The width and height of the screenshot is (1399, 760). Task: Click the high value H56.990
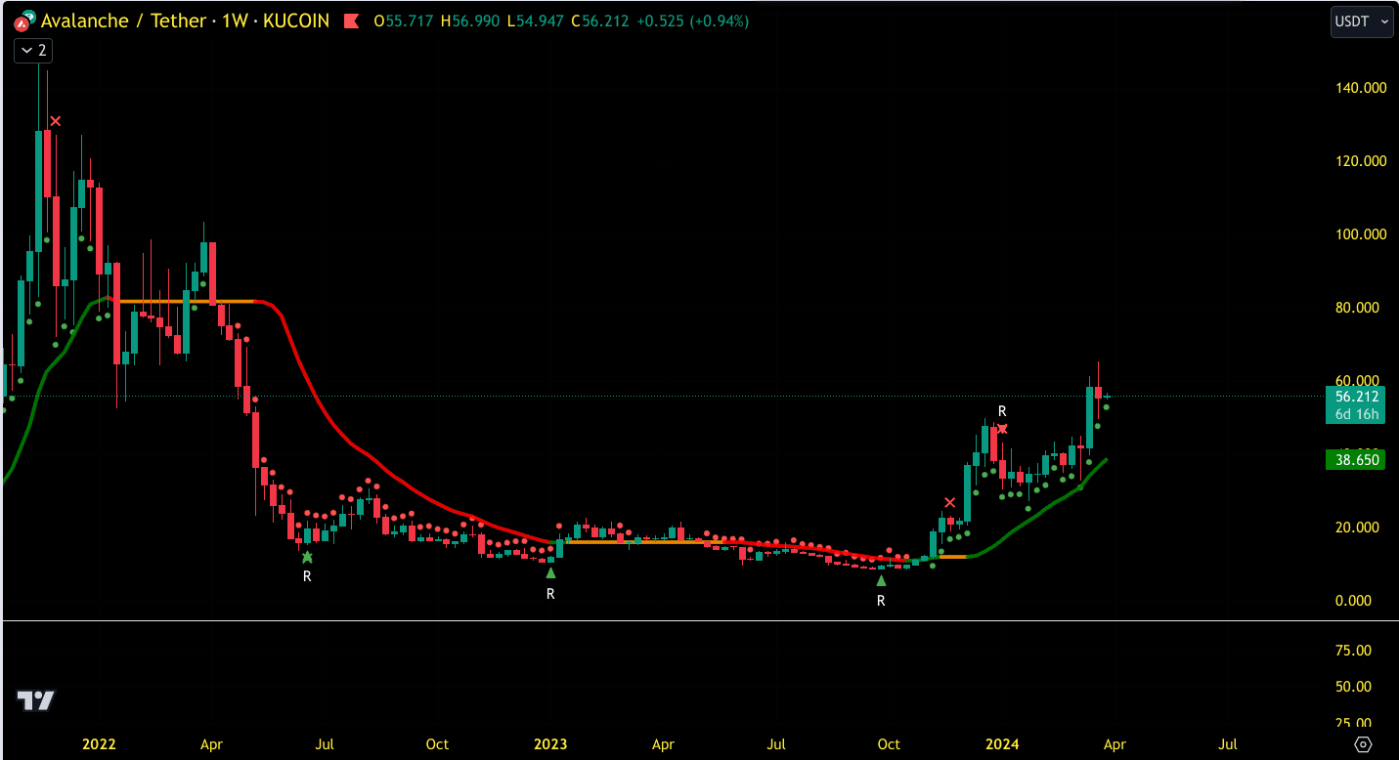pyautogui.click(x=471, y=21)
